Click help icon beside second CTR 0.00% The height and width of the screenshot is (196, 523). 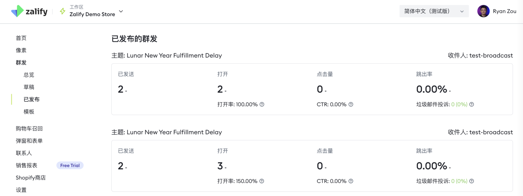coord(351,181)
